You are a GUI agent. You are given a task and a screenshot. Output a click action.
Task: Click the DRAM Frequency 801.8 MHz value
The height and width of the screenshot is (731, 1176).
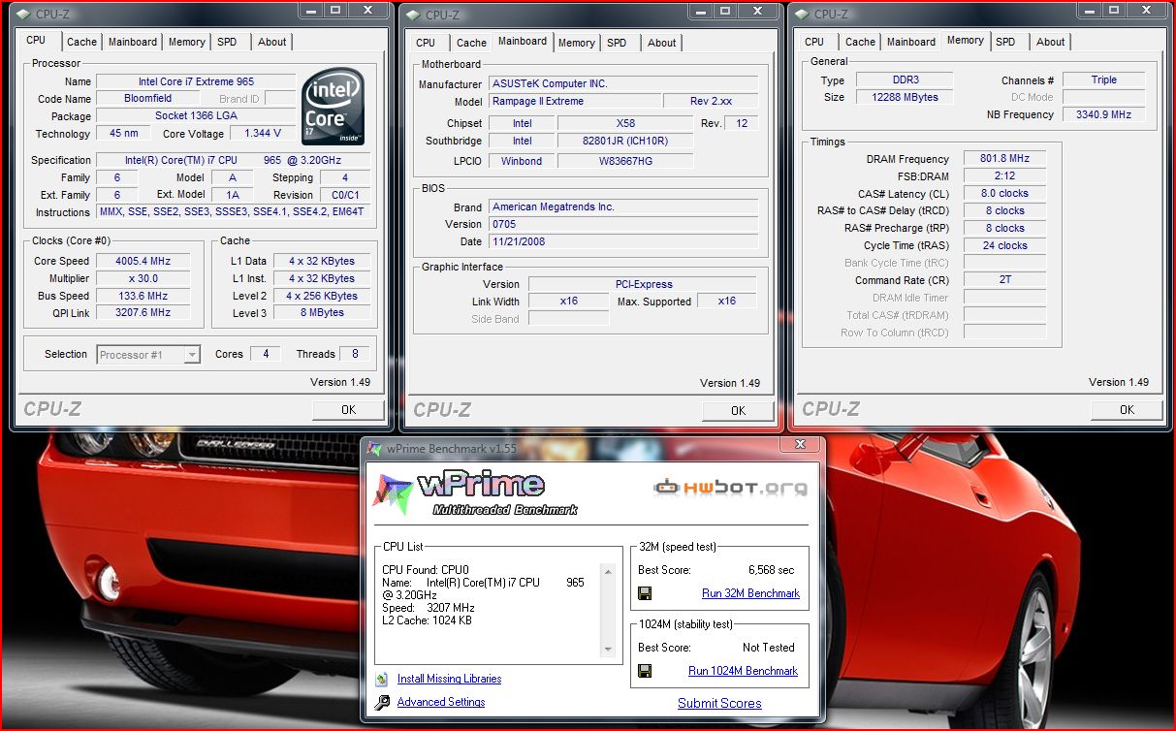pyautogui.click(x=1004, y=158)
